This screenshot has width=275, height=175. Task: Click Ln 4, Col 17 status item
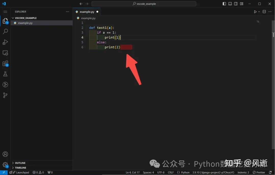pos(133,172)
